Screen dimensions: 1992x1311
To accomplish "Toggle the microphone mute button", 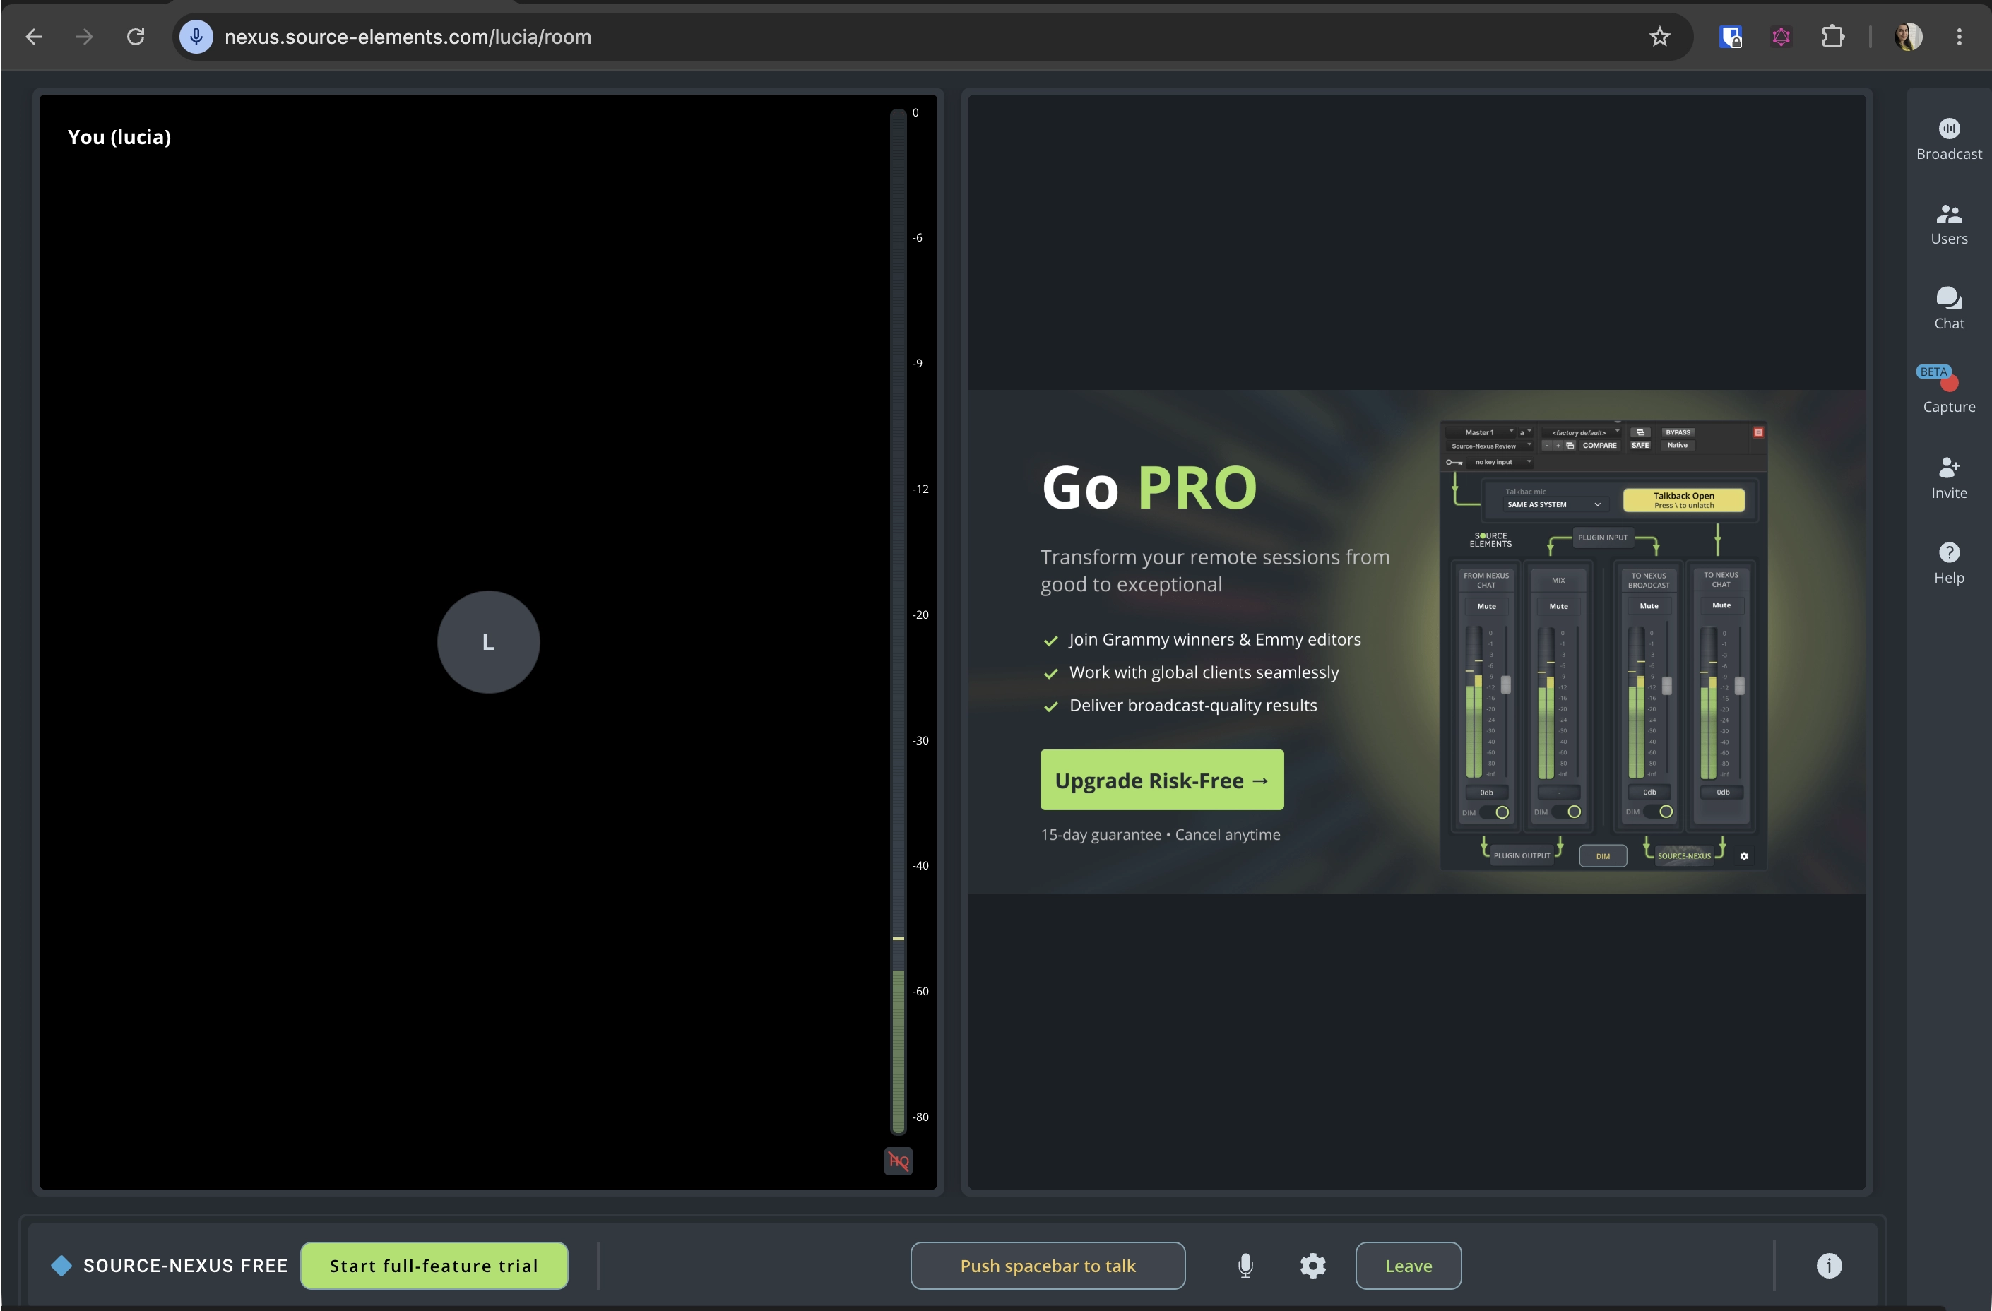I will [1245, 1265].
